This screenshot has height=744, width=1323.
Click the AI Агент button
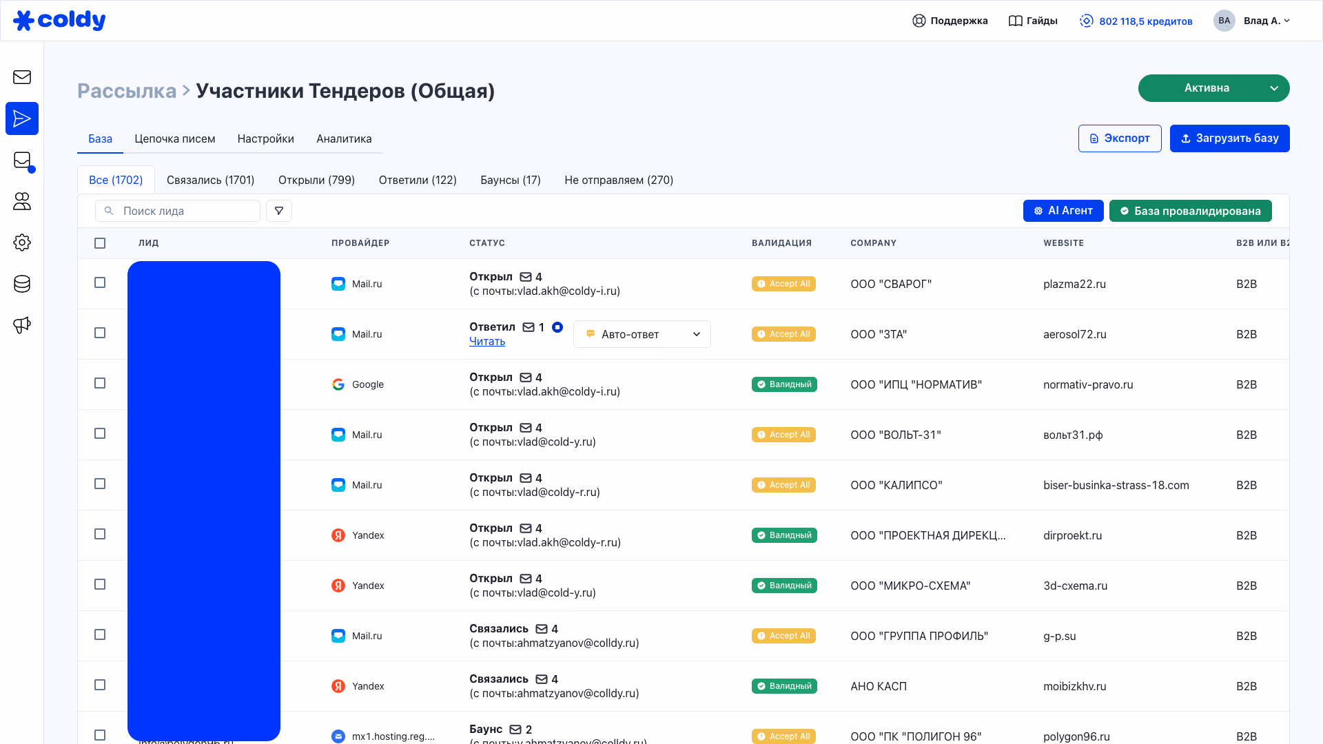click(1063, 211)
